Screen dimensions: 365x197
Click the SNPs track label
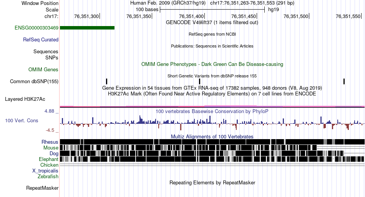point(52,57)
